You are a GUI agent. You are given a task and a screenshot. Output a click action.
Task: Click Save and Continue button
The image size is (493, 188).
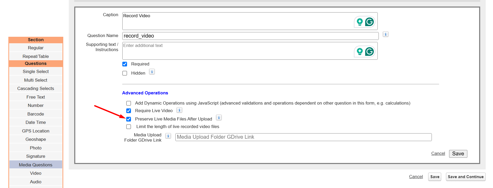tap(466, 177)
